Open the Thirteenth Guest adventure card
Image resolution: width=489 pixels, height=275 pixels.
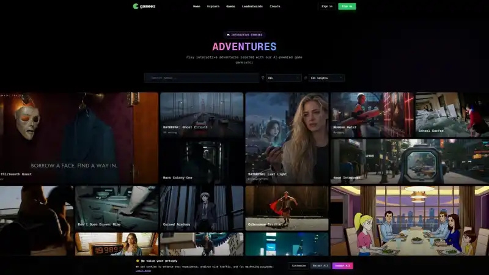[x=79, y=138]
